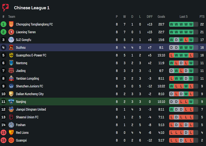Image resolution: width=206 pixels, height=146 pixels.
Task: Click Shenzhen Juniors FC logo
Action: [x=11, y=86]
